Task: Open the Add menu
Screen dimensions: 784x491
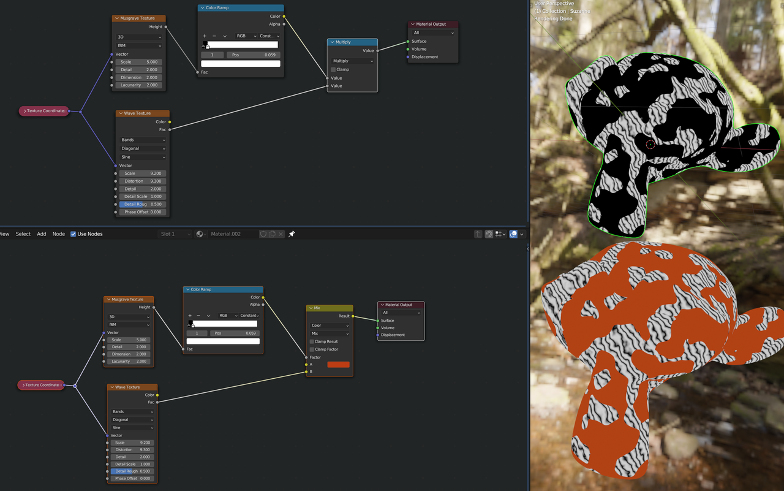Action: (x=41, y=234)
